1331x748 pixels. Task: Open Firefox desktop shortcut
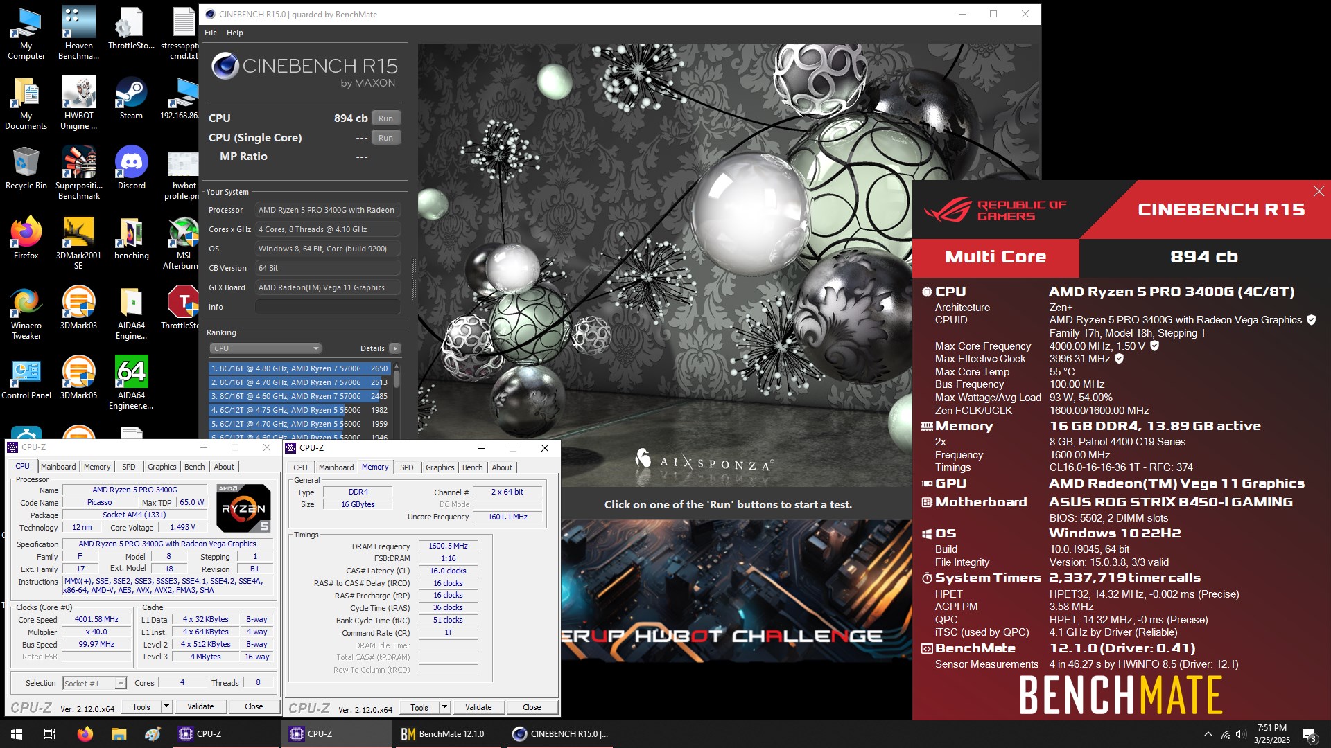coord(26,238)
